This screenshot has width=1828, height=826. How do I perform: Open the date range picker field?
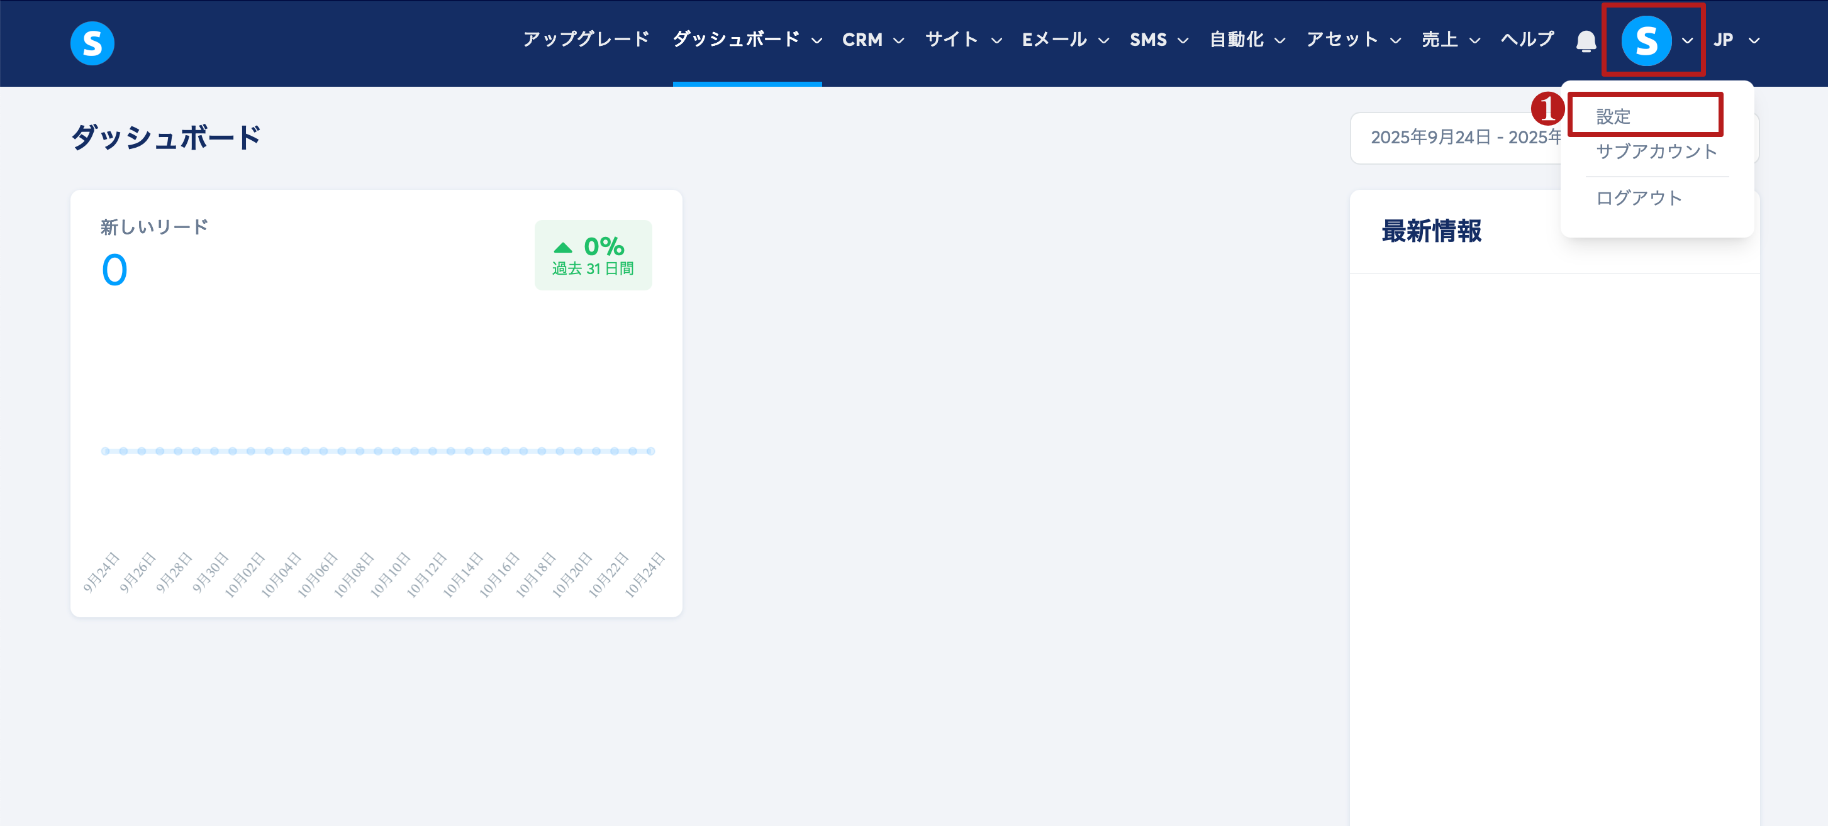pyautogui.click(x=1455, y=138)
